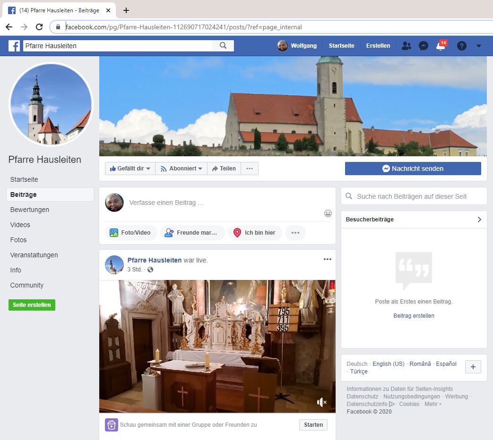Click the green Seite erstellen button
This screenshot has width=493, height=440.
click(32, 305)
